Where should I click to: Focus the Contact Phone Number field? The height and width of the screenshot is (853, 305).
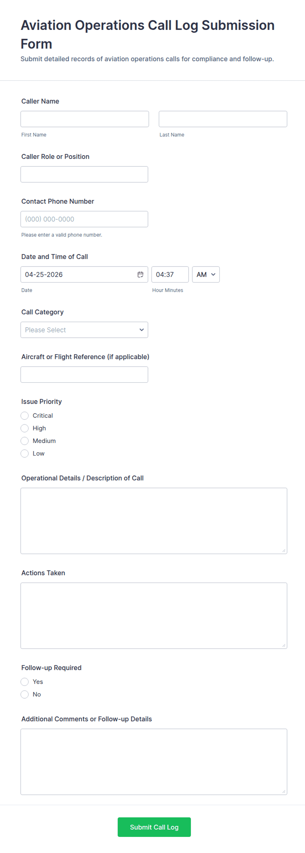coord(84,219)
